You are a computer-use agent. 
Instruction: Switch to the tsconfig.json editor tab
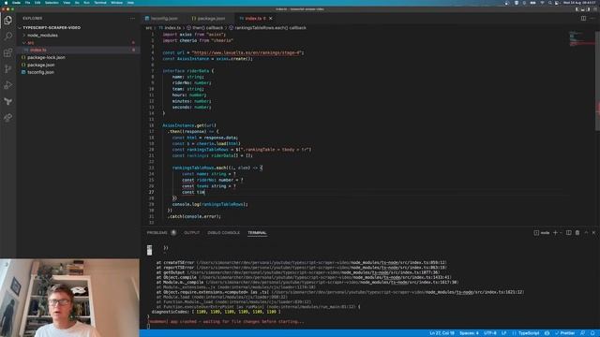click(164, 19)
